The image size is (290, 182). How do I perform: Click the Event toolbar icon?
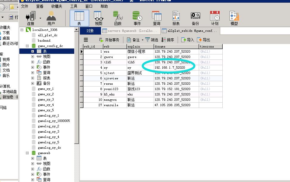(x=137, y=18)
